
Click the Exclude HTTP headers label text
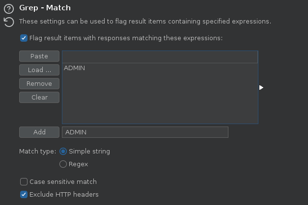[x=64, y=194]
